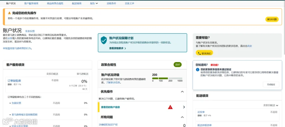Click the warning icon beside 完成您的优先操作

coord(9,13)
